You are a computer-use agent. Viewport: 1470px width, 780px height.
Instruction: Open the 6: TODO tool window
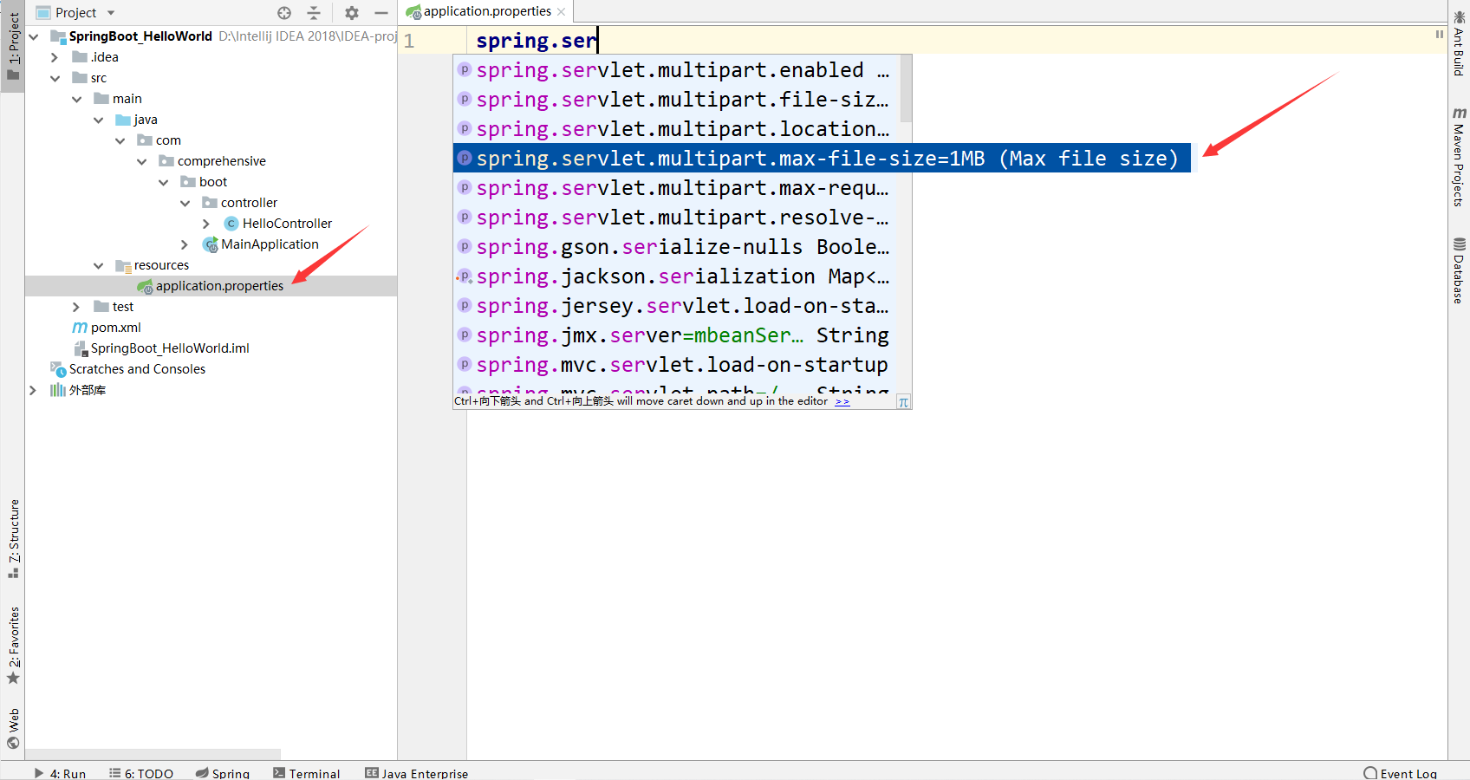click(141, 773)
